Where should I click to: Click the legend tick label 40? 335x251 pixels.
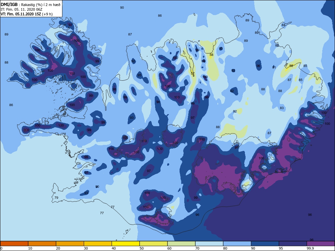(x=114, y=248)
